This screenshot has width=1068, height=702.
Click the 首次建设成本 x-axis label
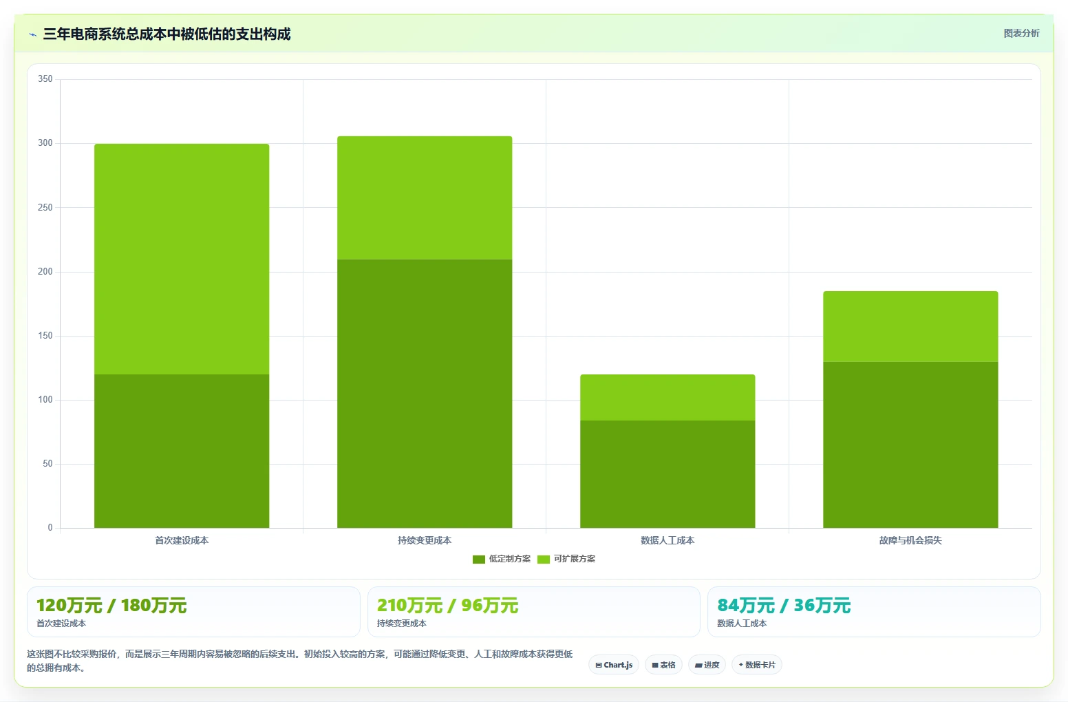tap(182, 540)
